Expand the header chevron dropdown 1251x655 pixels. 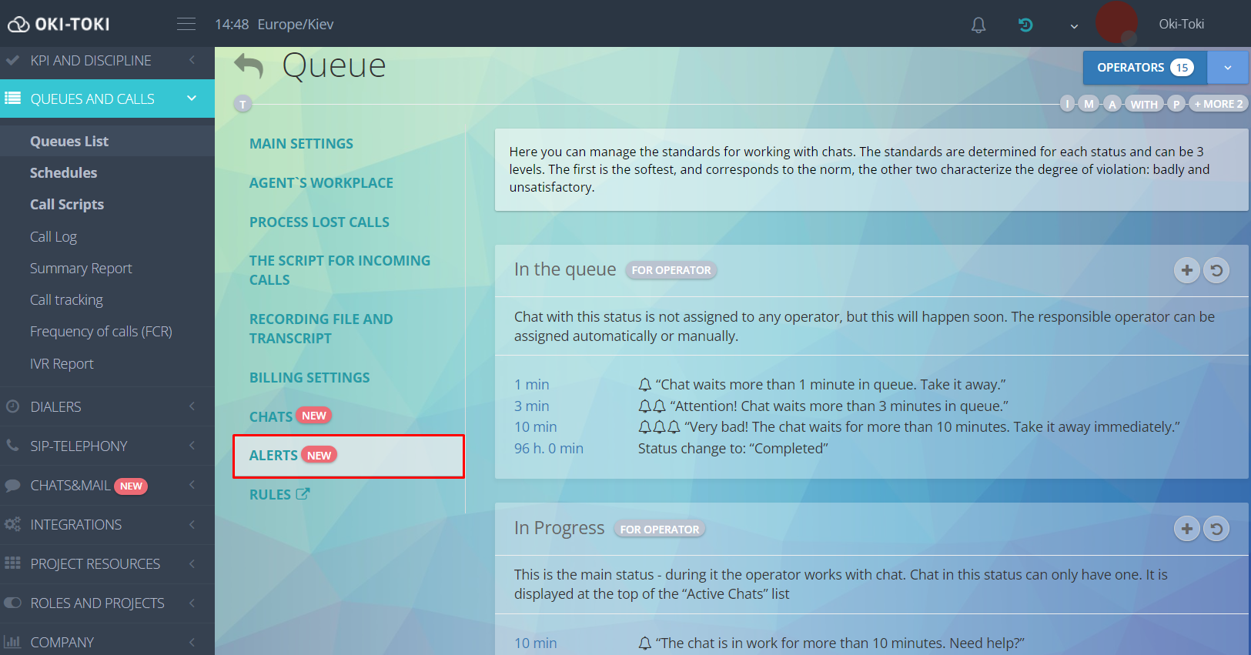click(x=1074, y=25)
